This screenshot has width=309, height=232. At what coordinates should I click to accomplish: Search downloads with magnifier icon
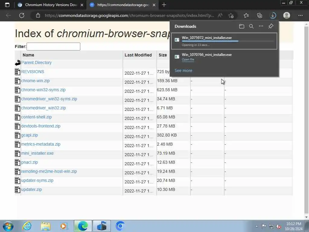click(x=251, y=26)
